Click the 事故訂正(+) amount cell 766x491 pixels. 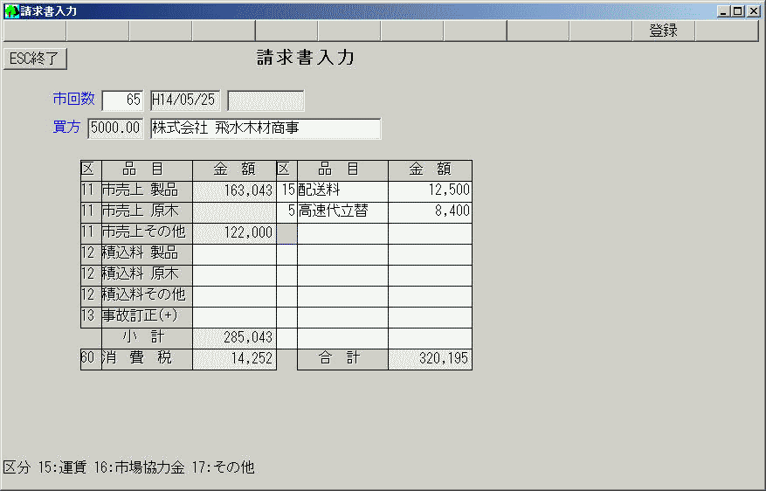pos(234,317)
